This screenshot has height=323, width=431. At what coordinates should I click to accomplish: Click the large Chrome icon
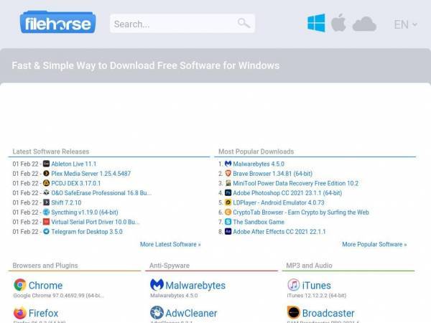pos(20,285)
